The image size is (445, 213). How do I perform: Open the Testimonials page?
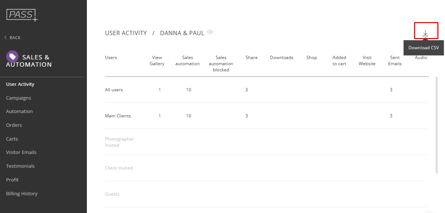tap(20, 166)
